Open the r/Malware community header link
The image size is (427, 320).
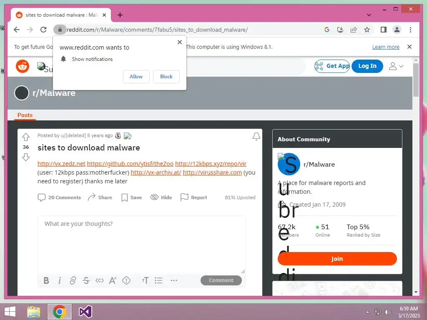tap(54, 93)
